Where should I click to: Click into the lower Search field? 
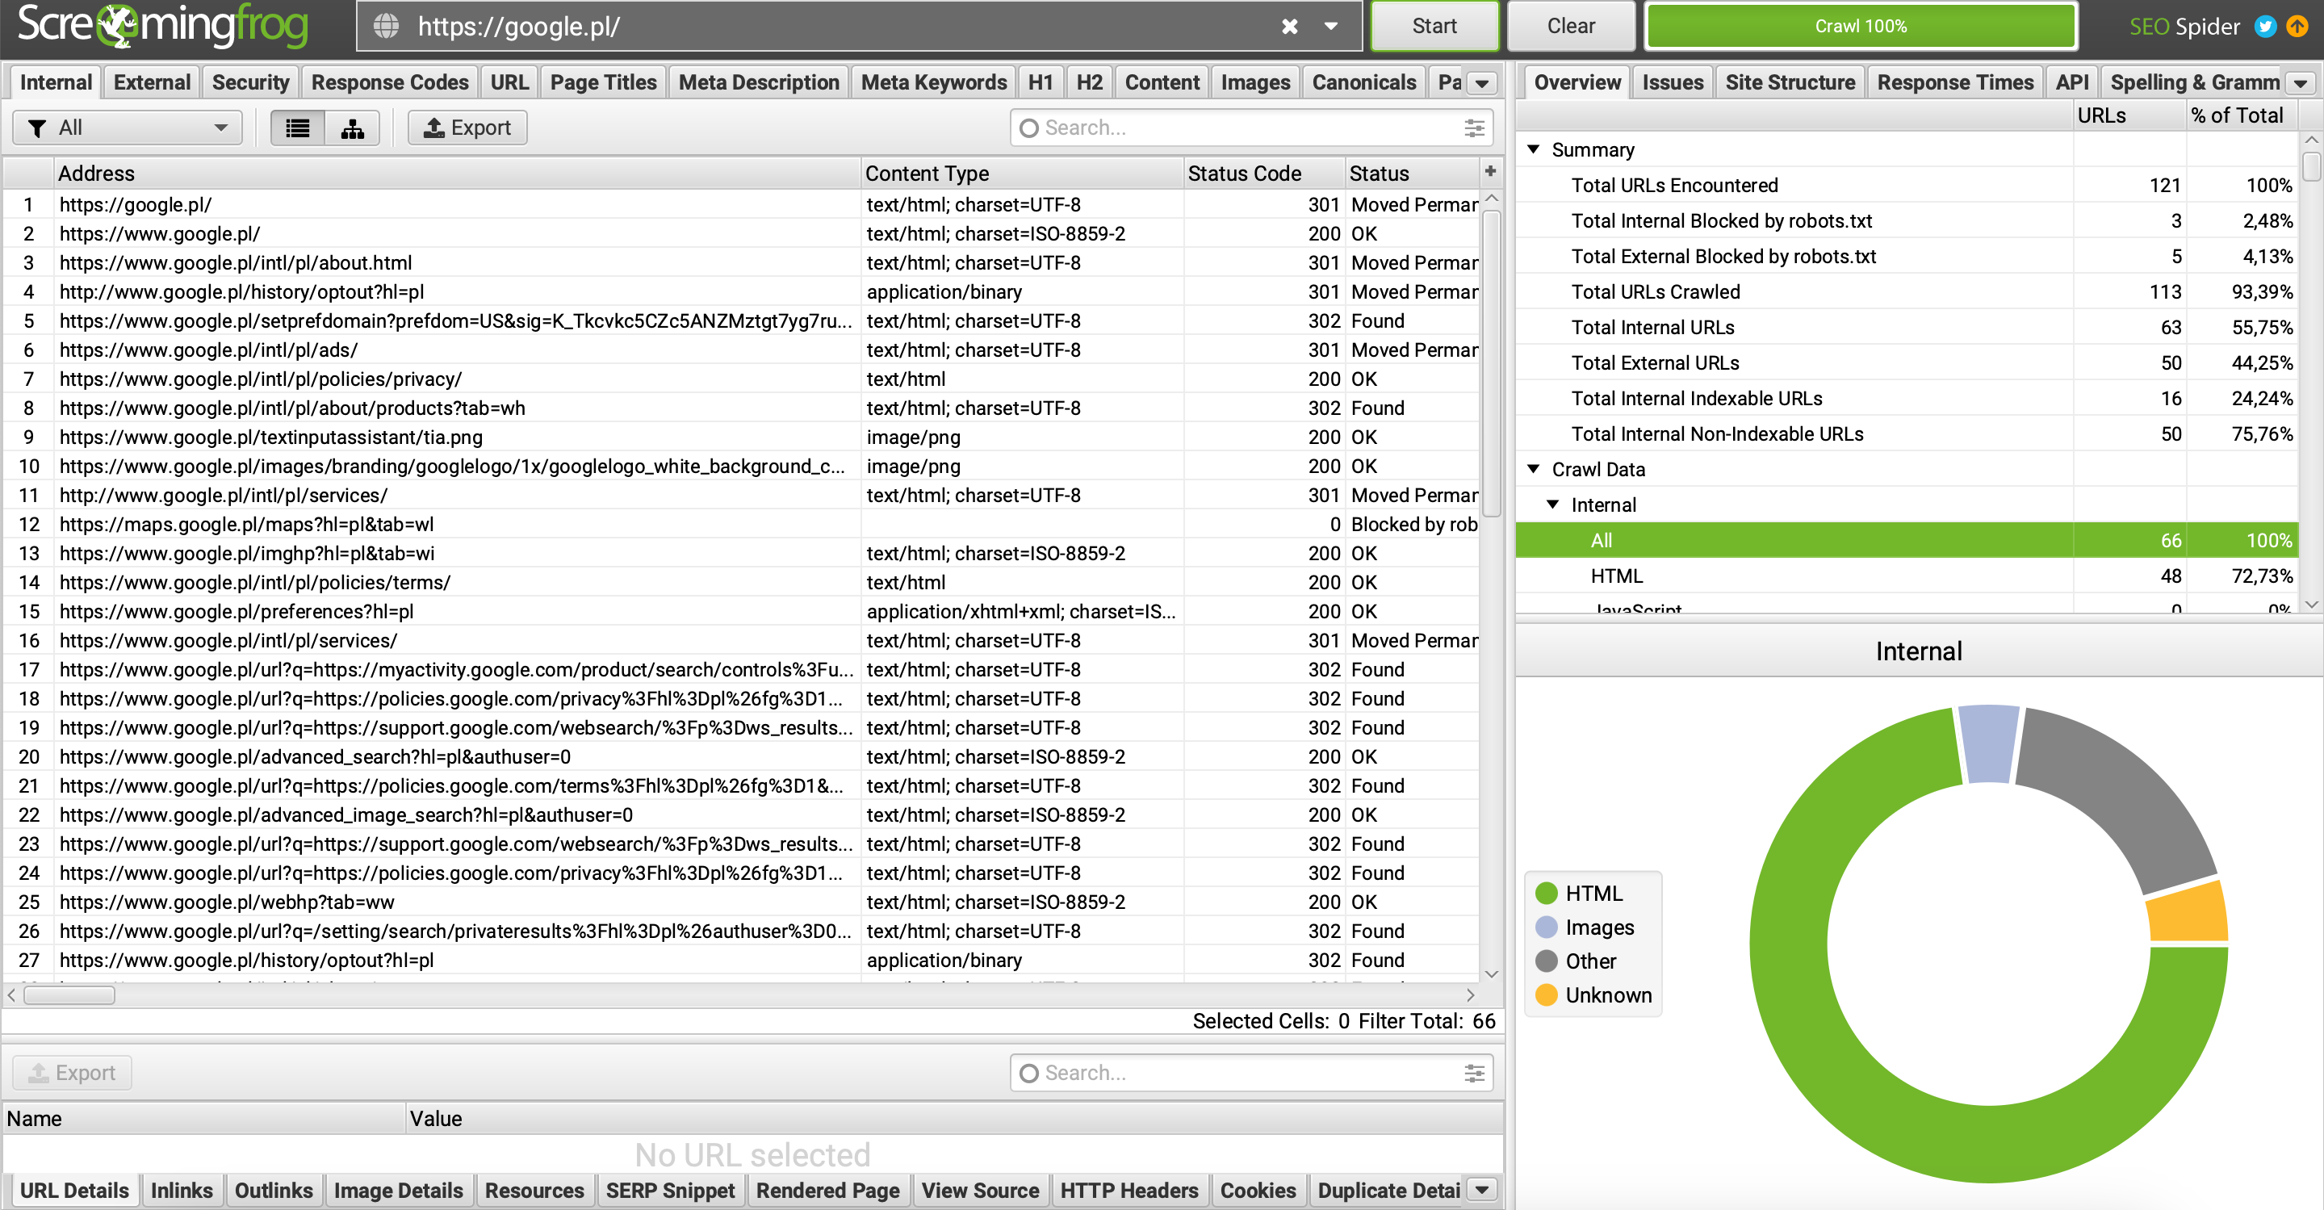1250,1072
